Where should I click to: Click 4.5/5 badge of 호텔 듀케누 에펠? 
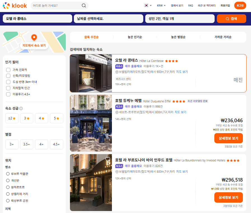click(119, 106)
